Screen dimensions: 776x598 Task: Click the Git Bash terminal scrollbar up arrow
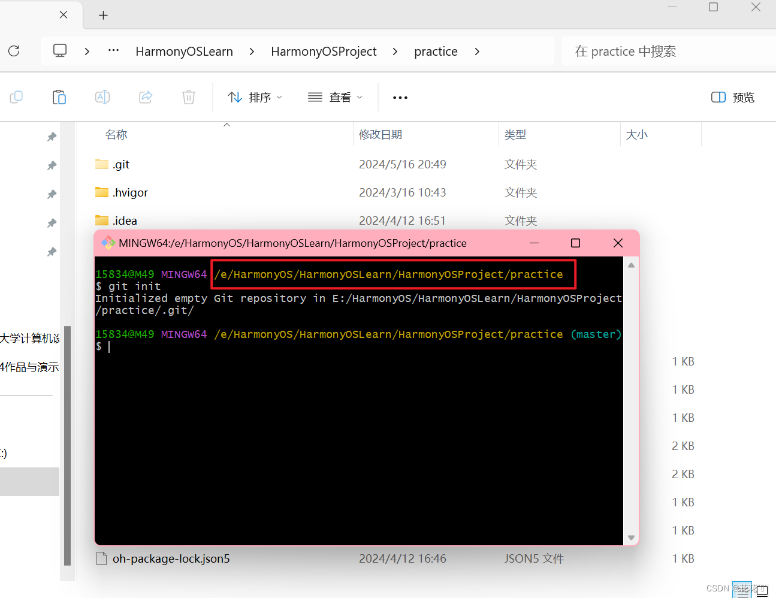631,265
